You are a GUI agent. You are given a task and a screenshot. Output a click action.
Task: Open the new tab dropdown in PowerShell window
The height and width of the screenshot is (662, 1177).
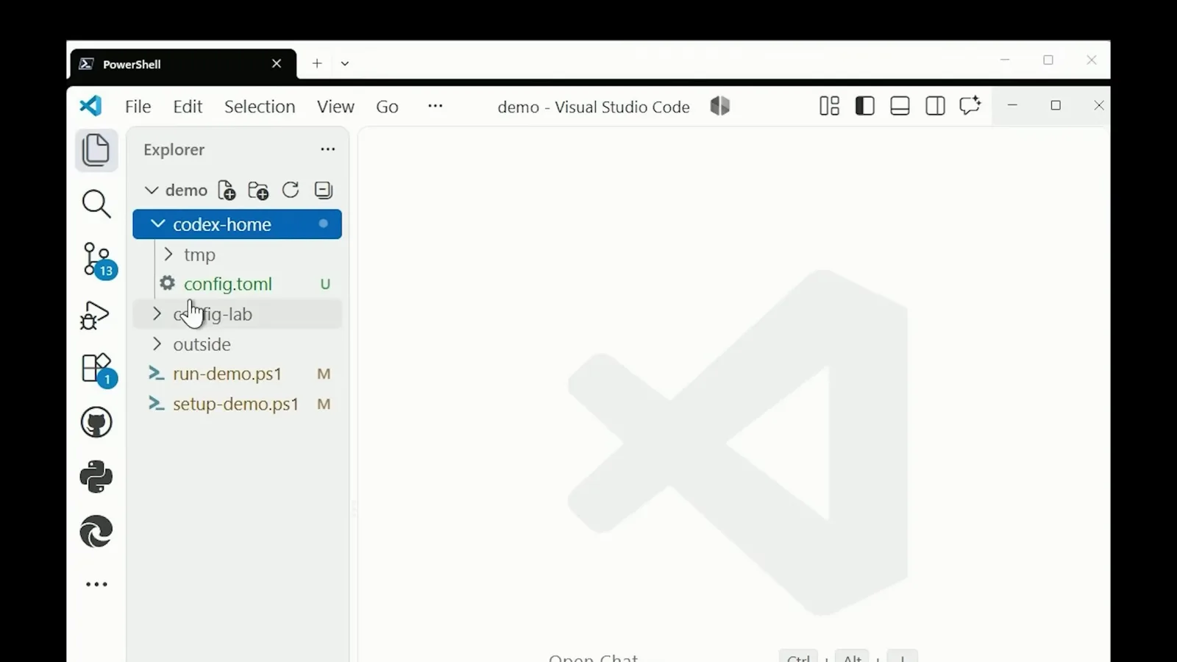[x=345, y=64]
